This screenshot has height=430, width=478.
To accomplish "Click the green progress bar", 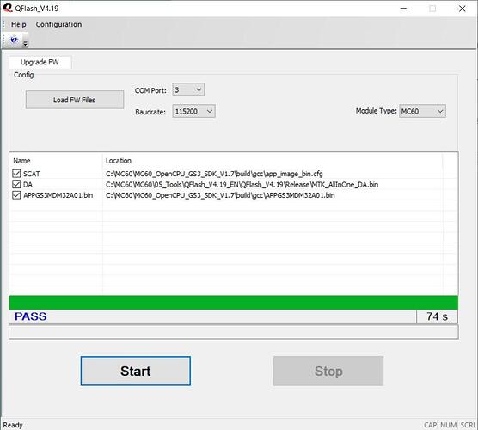I will click(234, 303).
